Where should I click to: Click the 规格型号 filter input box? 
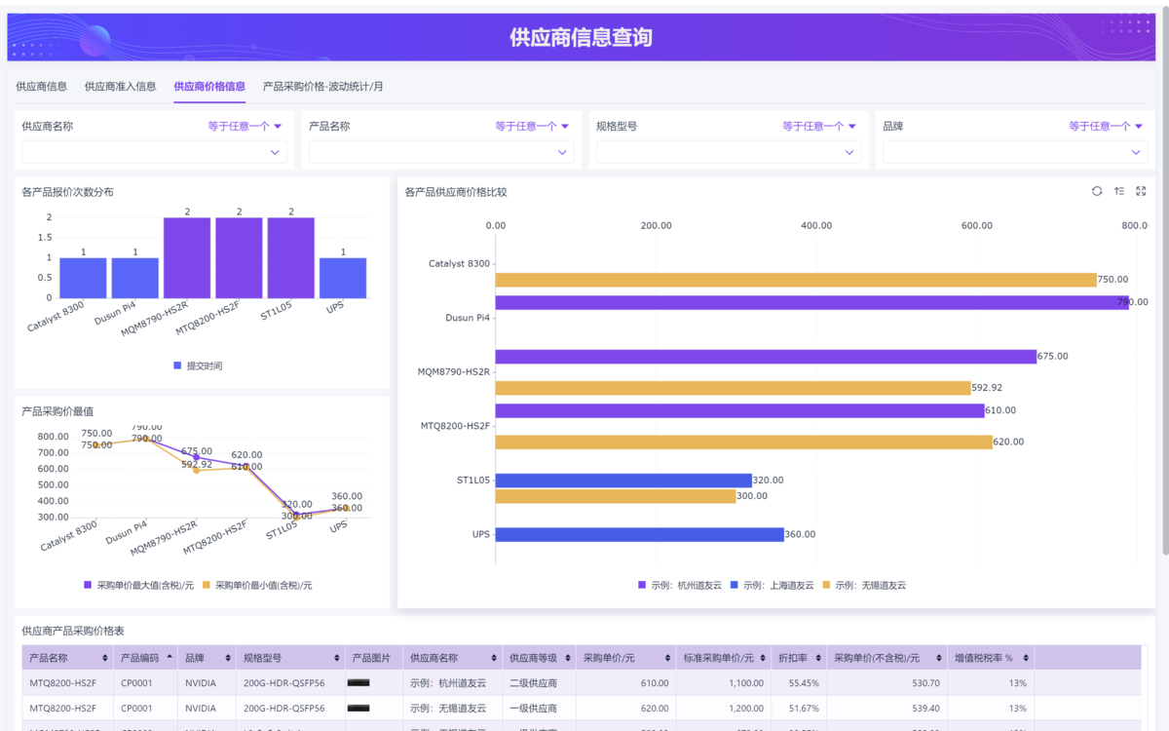[728, 152]
